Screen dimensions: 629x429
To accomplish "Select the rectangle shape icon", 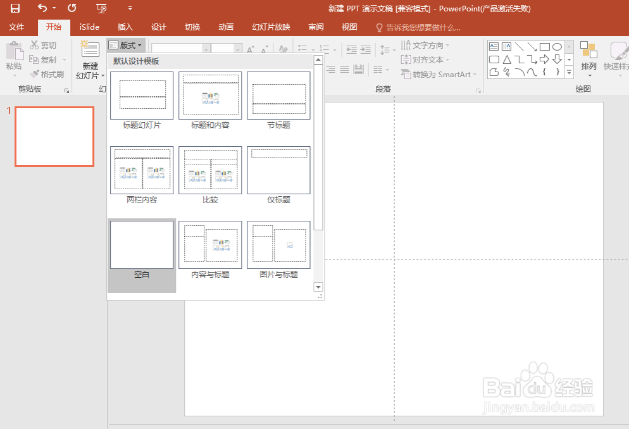I will [544, 47].
